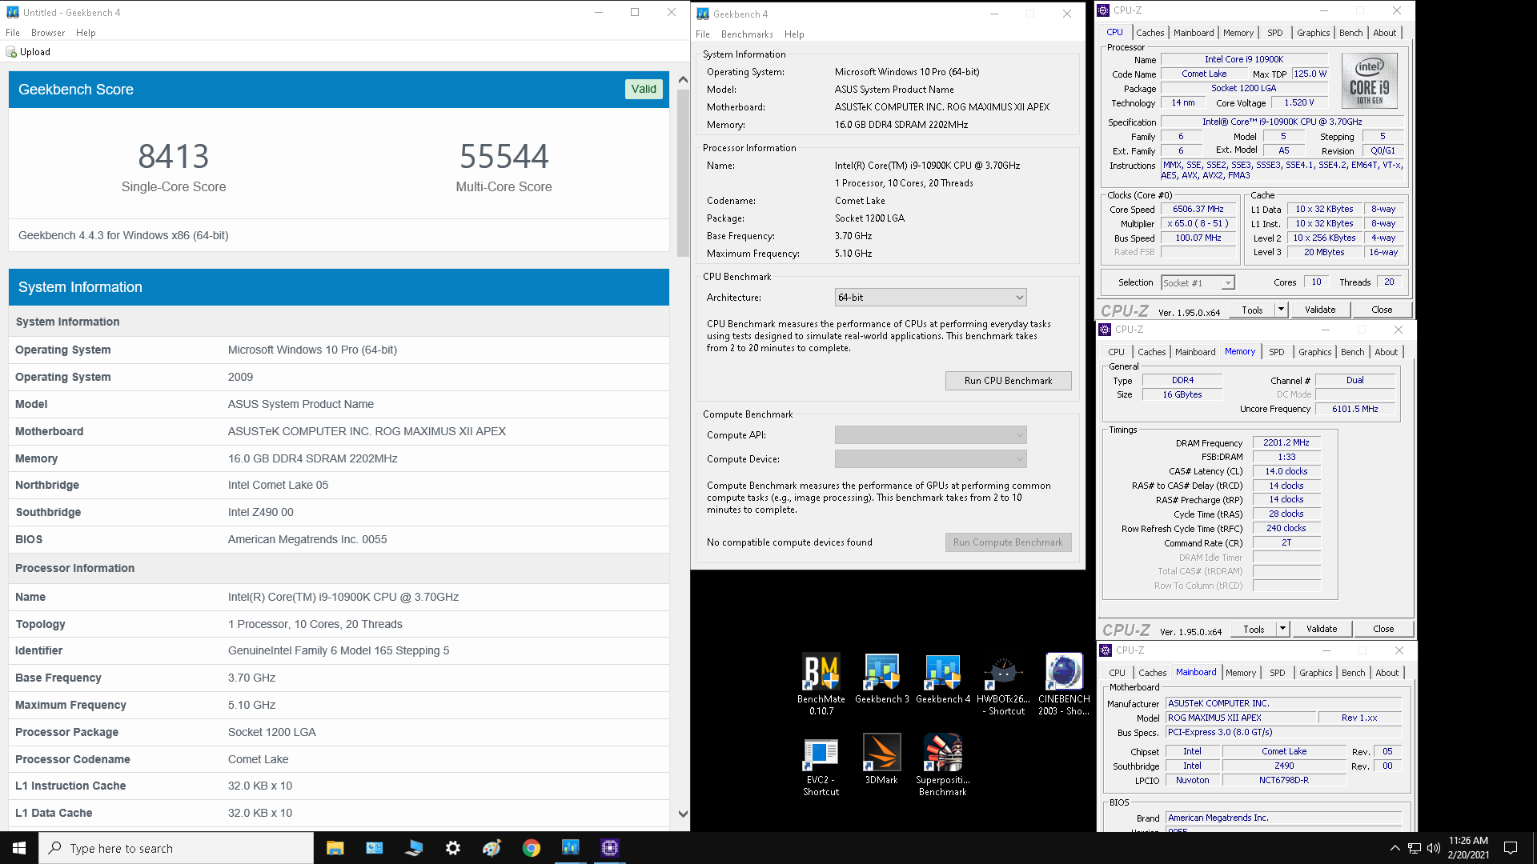This screenshot has height=864, width=1537.
Task: Open Compute API dropdown
Action: (930, 435)
